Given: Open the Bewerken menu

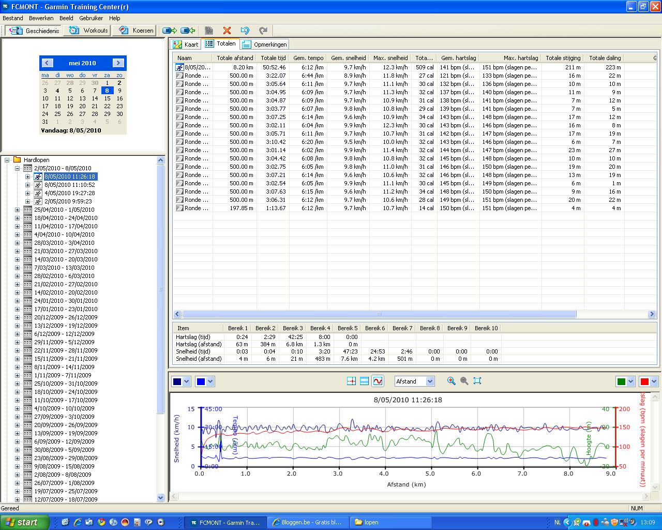Looking at the screenshot, I should (x=41, y=18).
